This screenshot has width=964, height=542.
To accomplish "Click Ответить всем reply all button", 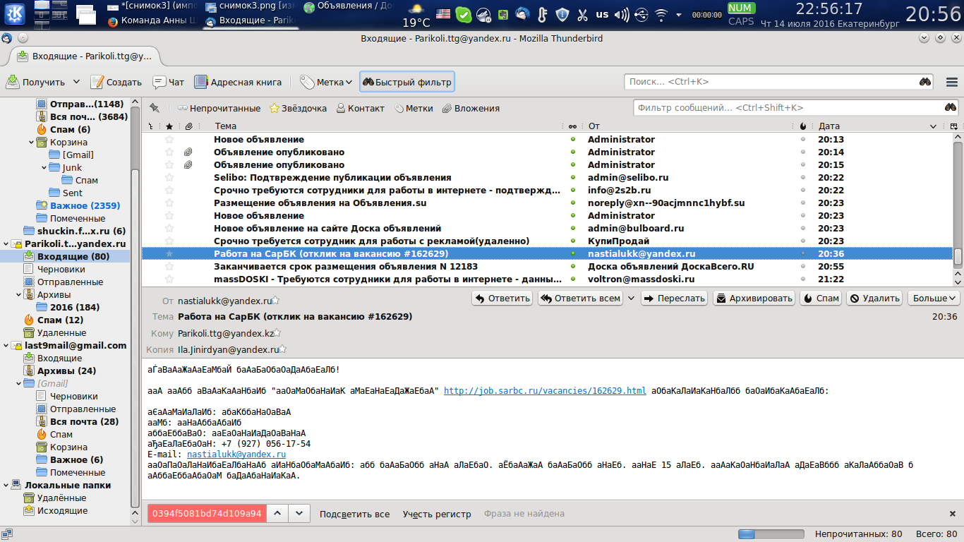I will click(x=579, y=298).
